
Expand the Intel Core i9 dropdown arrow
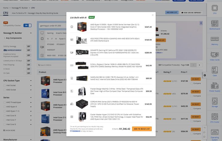tap(31, 116)
